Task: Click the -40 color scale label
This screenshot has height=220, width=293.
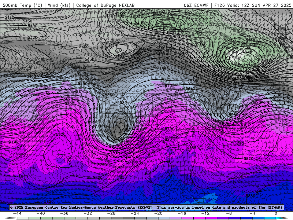Action: pos(41,213)
